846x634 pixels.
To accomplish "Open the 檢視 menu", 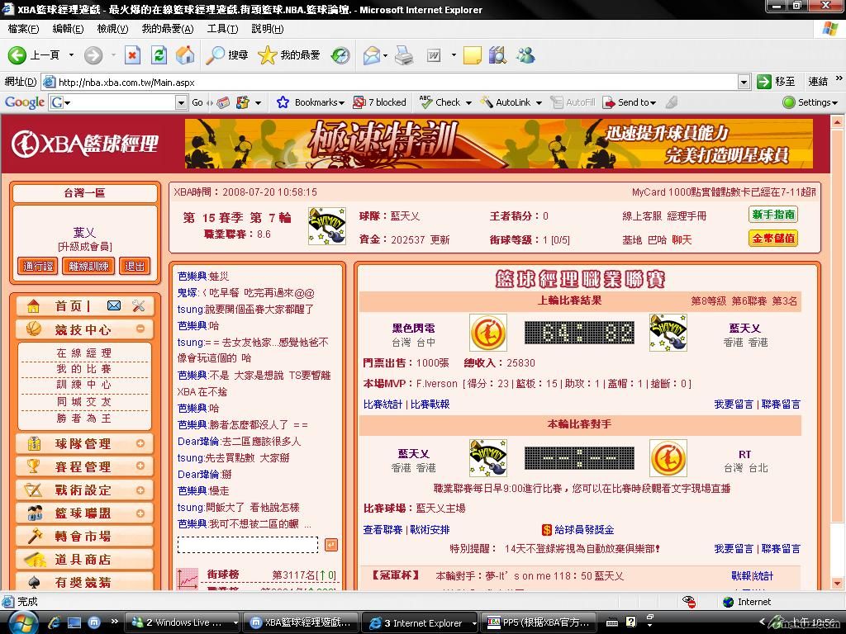I will [112, 29].
